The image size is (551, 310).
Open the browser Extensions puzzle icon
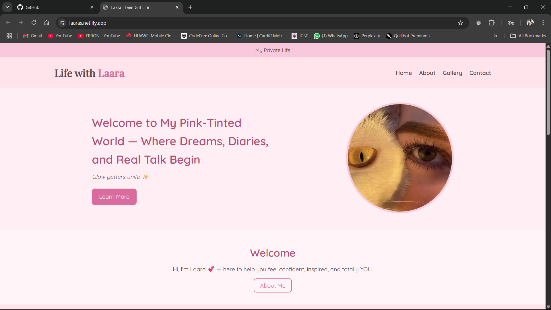492,23
